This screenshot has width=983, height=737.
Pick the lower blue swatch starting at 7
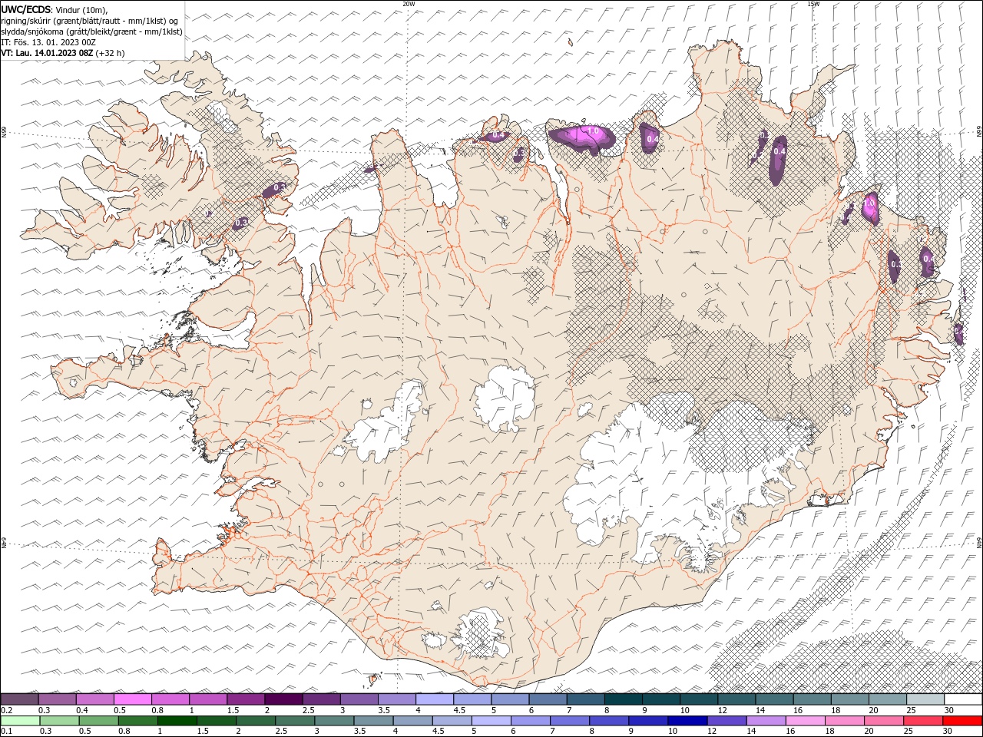point(570,721)
